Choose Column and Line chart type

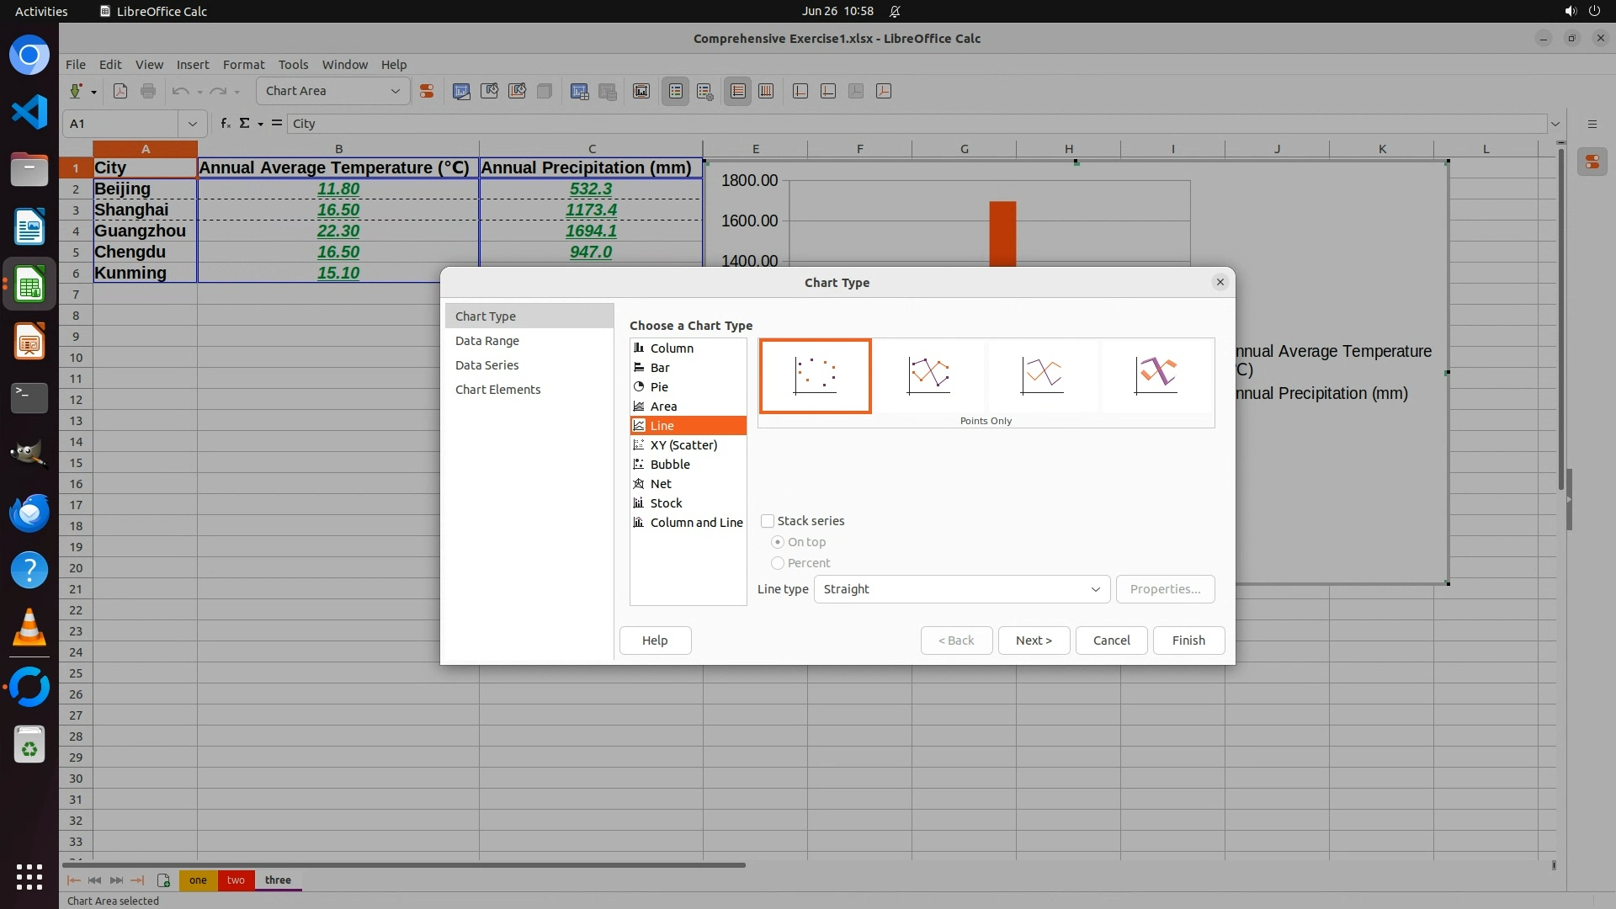696,523
